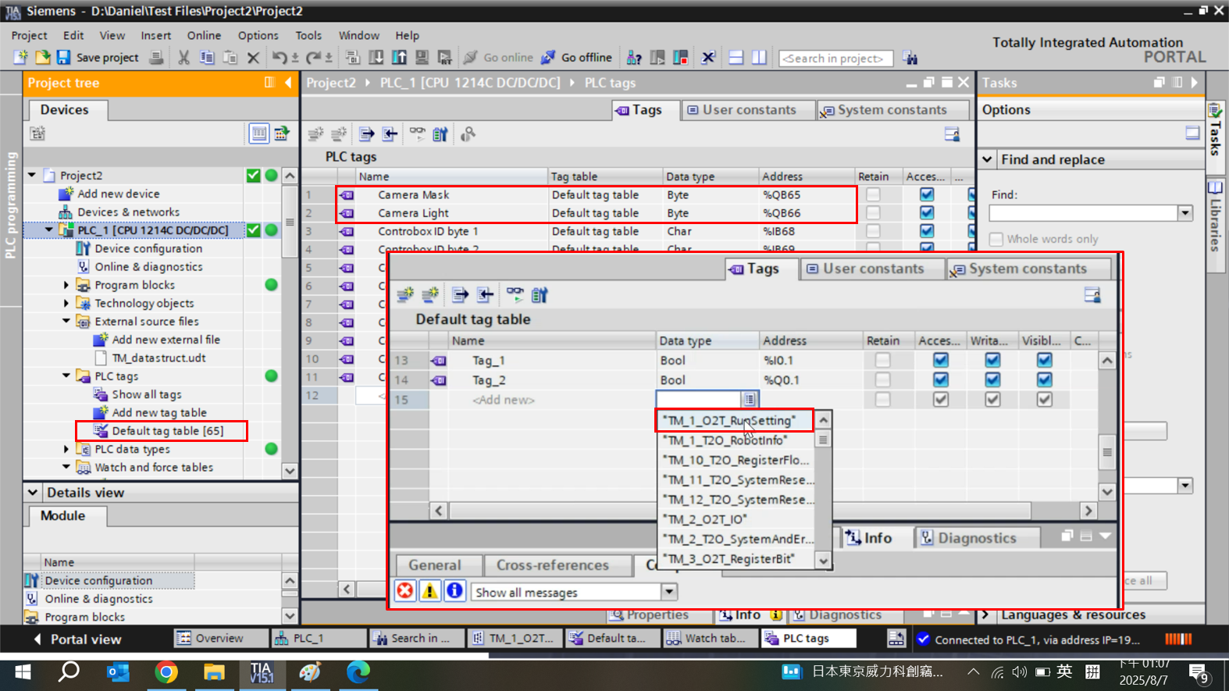Image resolution: width=1229 pixels, height=691 pixels.
Task: Toggle Retain checkbox for Camera Light row
Action: (873, 212)
